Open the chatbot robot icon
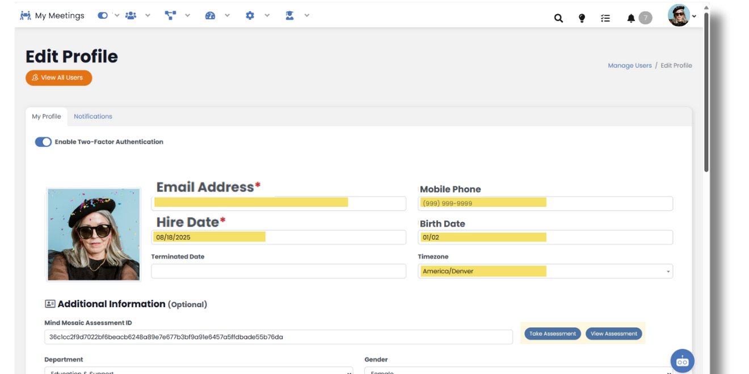749x374 pixels. click(x=682, y=361)
